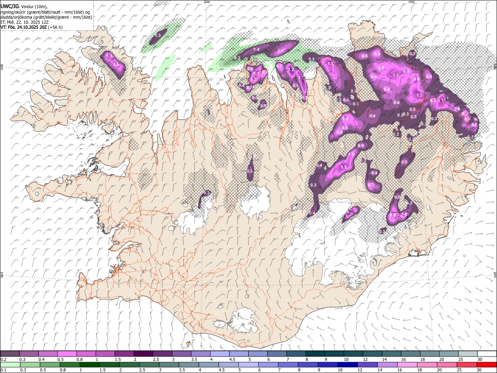Select the 0.8 swatch in top legend row
Screen dimensions: 497x373
[x=86, y=354]
